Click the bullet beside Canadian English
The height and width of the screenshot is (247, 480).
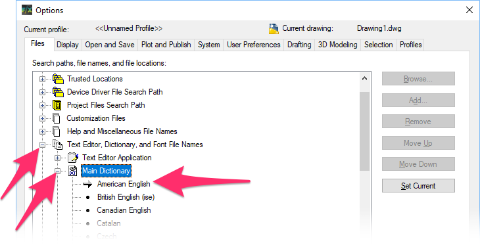(88, 210)
